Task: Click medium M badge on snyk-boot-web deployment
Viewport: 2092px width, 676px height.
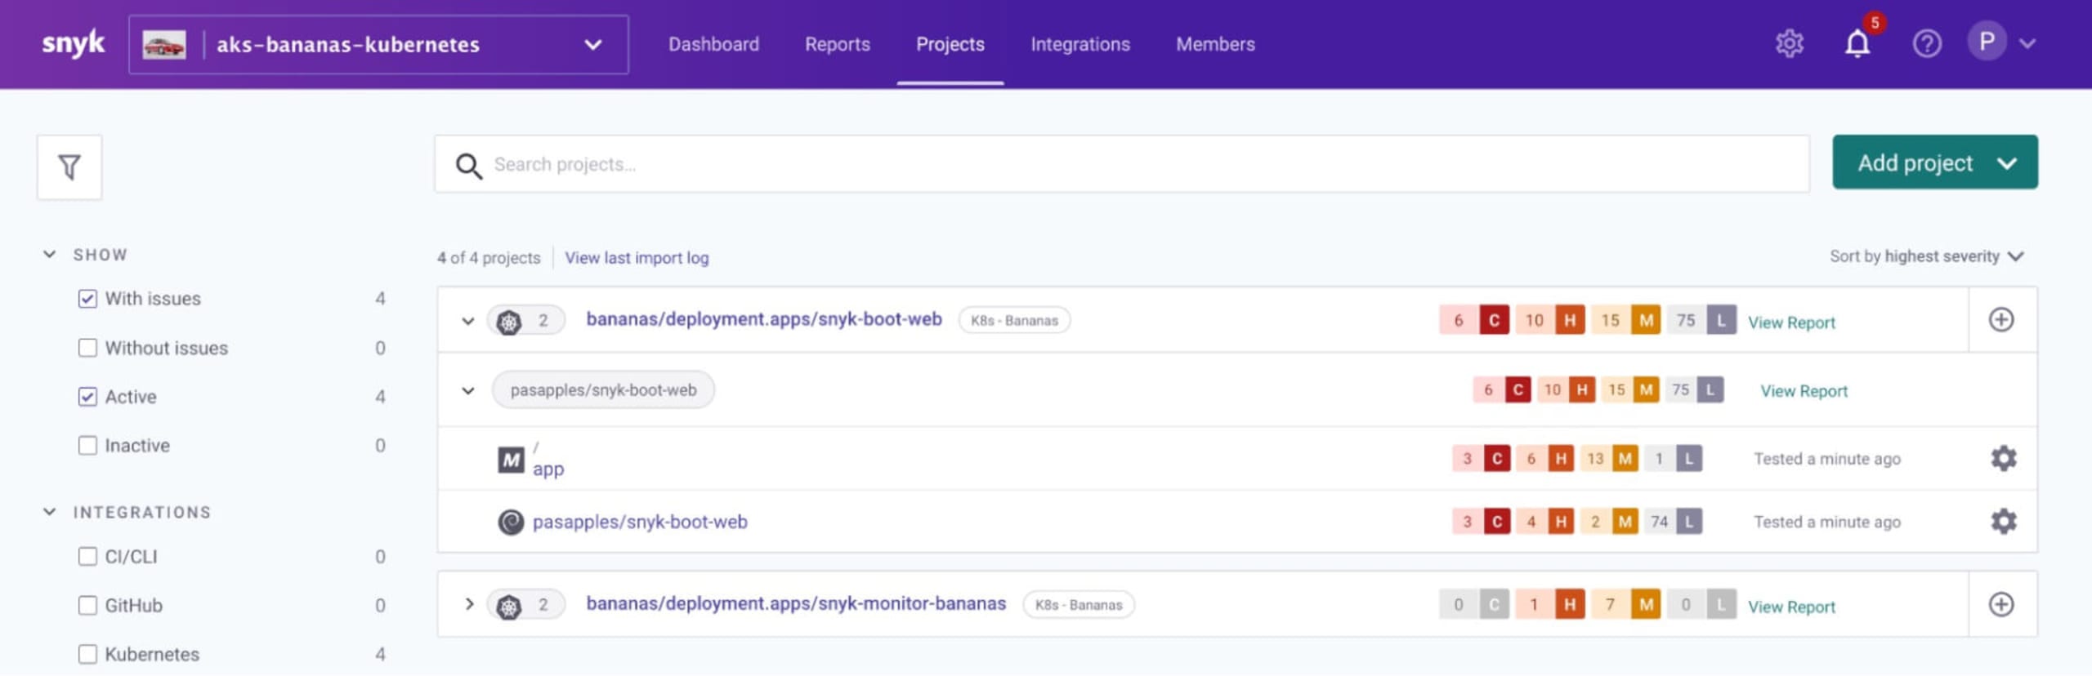Action: pos(1646,321)
